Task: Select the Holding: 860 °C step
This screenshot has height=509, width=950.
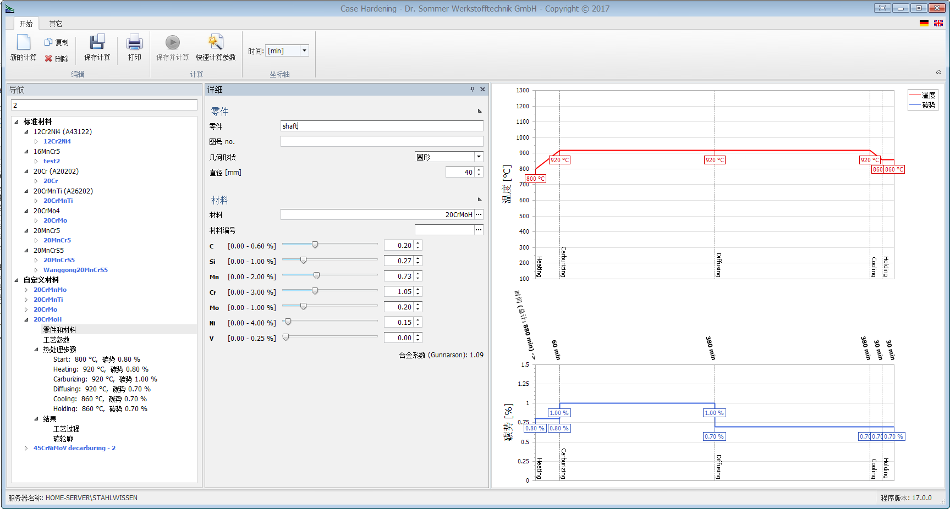Action: point(100,409)
